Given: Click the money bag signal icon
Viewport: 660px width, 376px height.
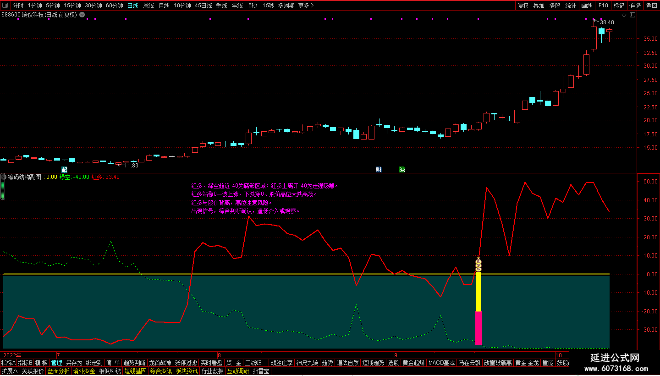Looking at the screenshot, I should (x=478, y=264).
